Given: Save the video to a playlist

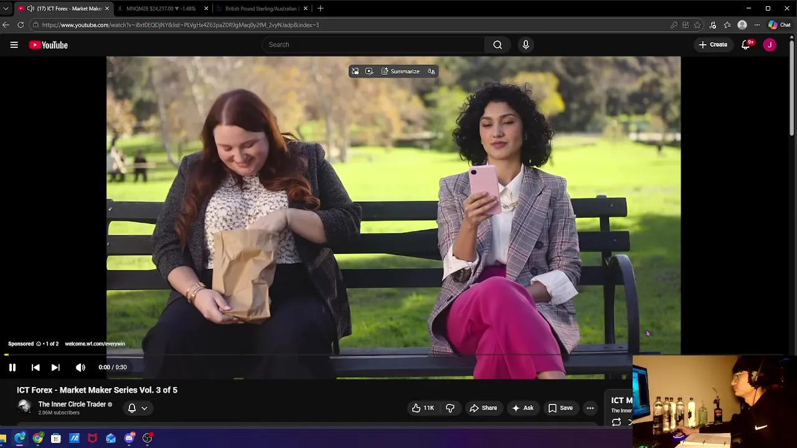Looking at the screenshot, I should pyautogui.click(x=560, y=408).
